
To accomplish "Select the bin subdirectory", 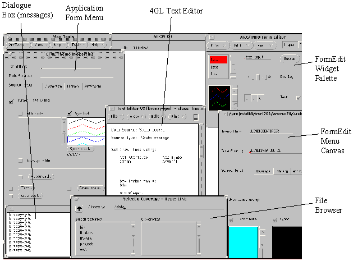I will [x=82, y=227].
